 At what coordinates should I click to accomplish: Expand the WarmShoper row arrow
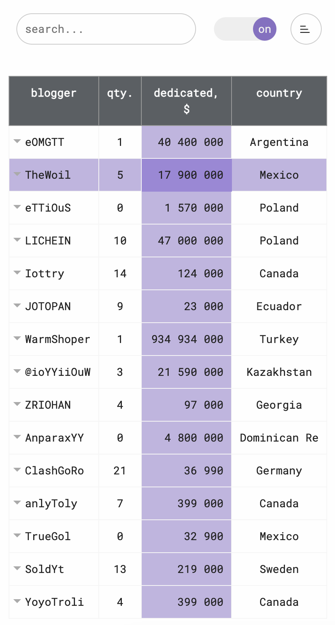pos(17,338)
